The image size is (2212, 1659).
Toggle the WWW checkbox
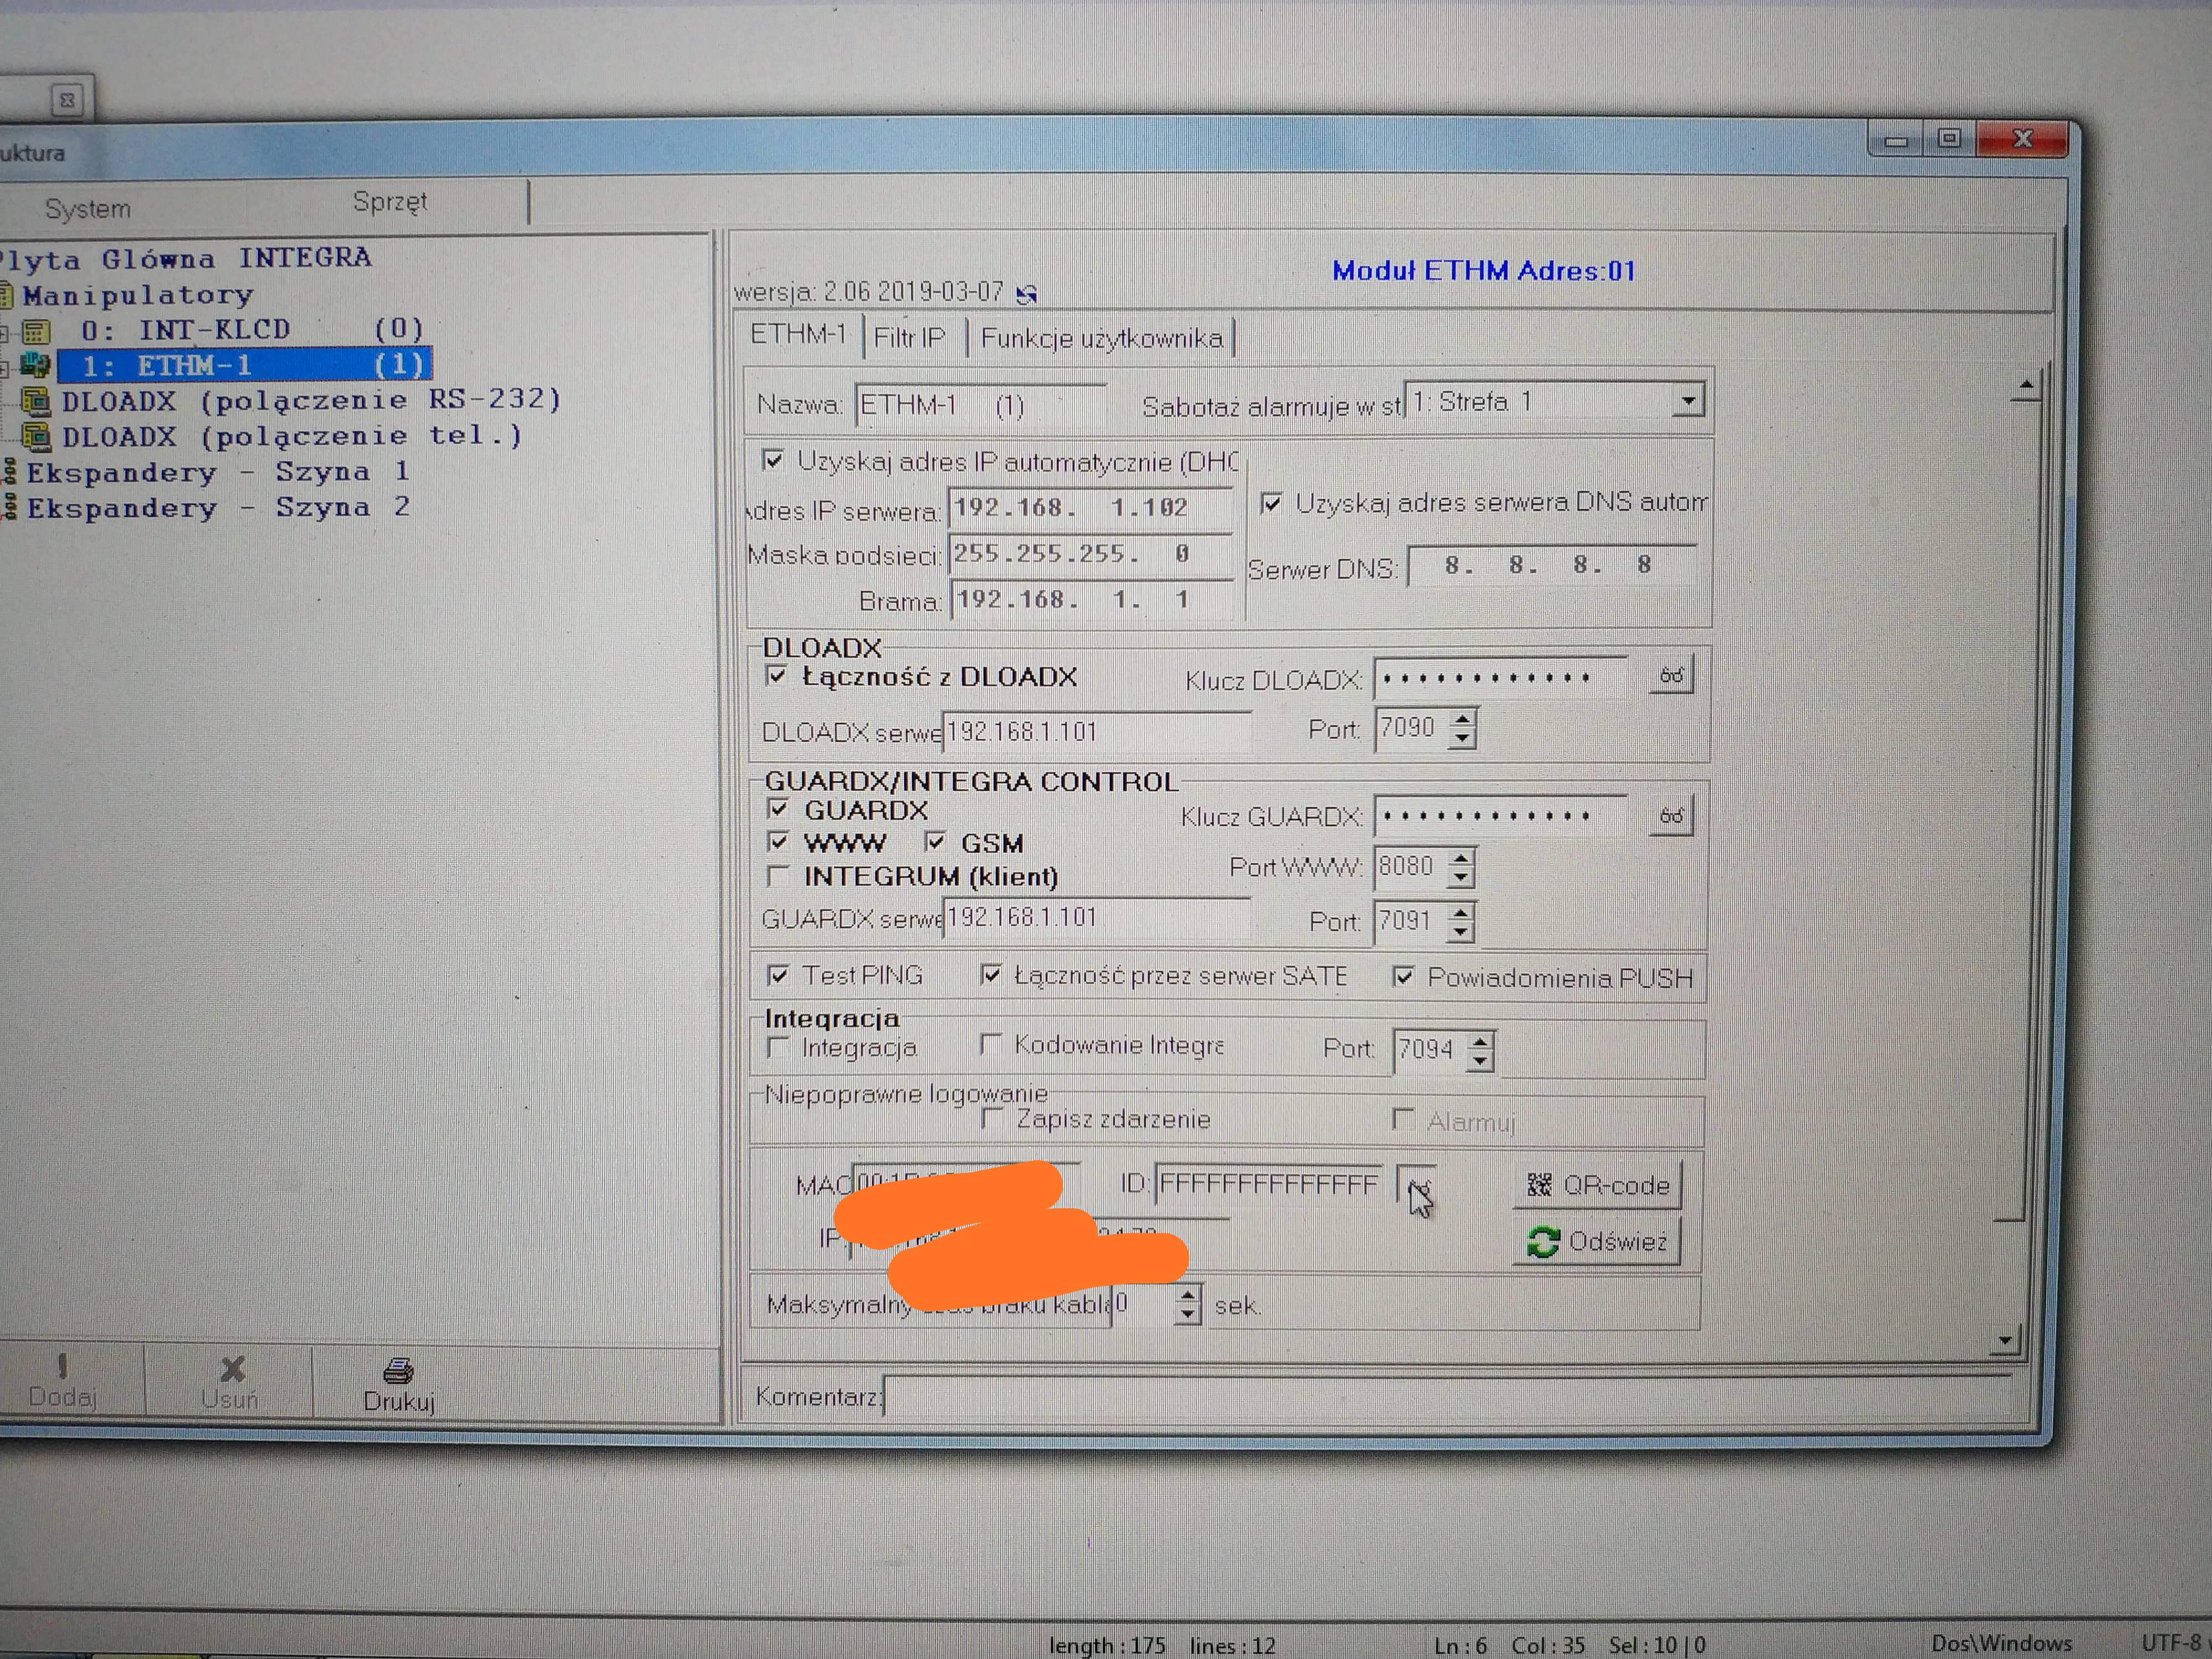[x=777, y=841]
